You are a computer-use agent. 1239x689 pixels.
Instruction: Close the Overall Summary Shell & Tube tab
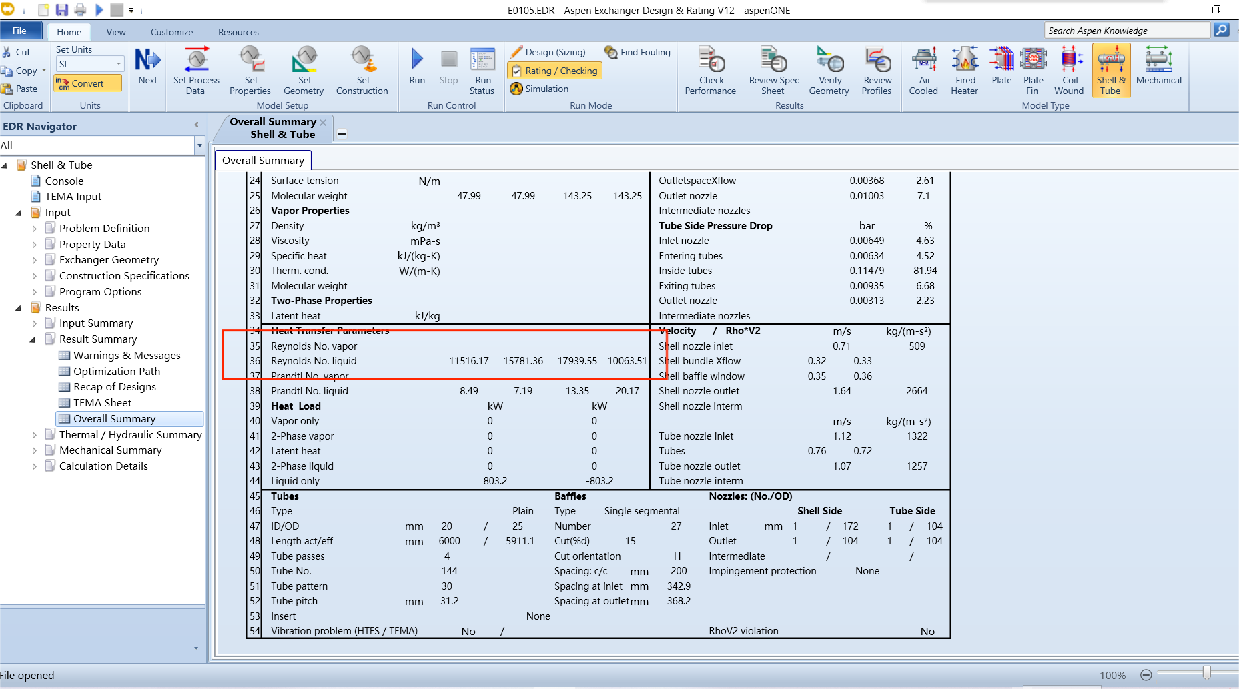tap(323, 122)
